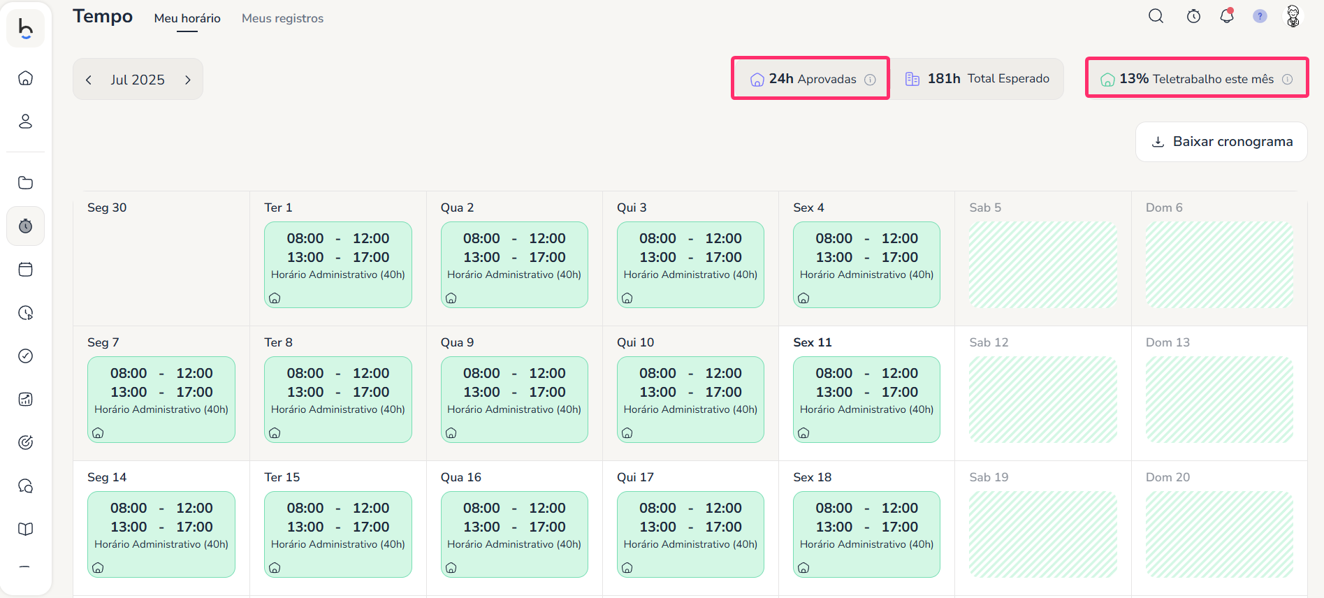Show info for 24h Aprovadas

(x=870, y=80)
